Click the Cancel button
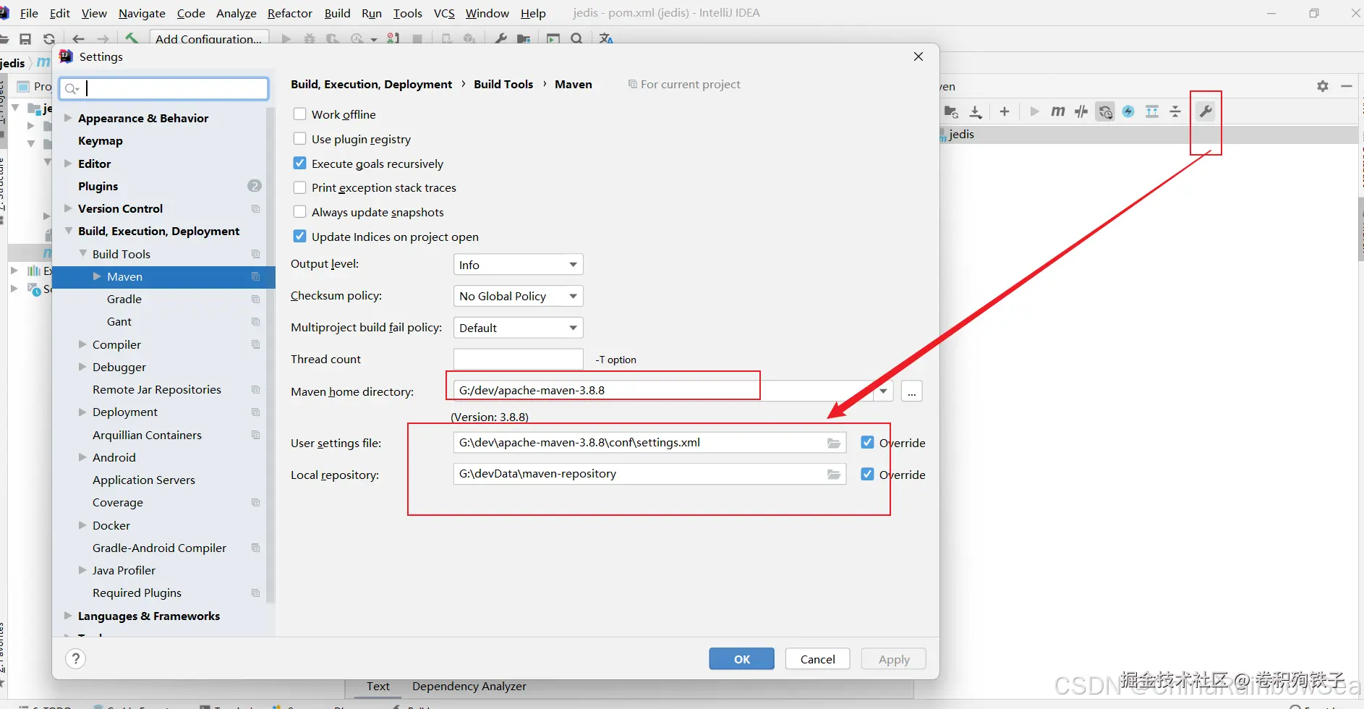1364x709 pixels. [818, 659]
